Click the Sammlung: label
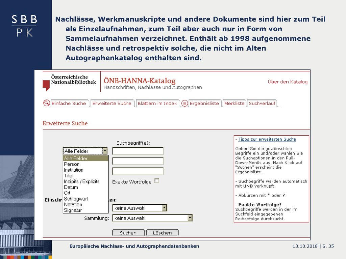The height and width of the screenshot is (259, 346). coord(96,218)
